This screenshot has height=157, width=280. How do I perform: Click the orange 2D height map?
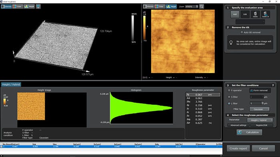click(x=183, y=41)
